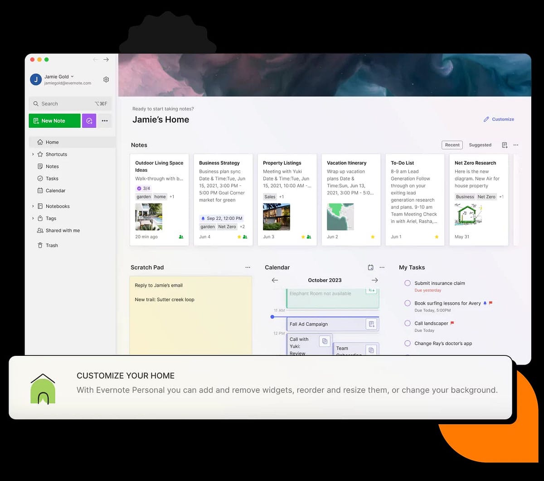Expand the Notebooks section

33,206
